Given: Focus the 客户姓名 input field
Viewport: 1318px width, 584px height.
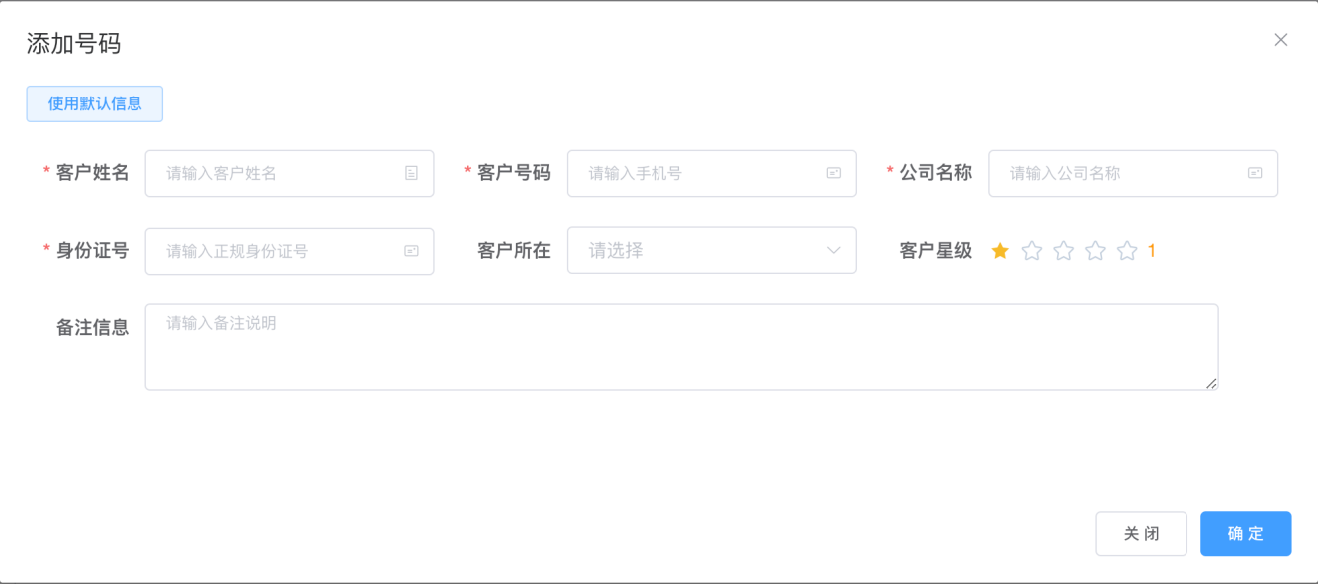Looking at the screenshot, I should 279,173.
